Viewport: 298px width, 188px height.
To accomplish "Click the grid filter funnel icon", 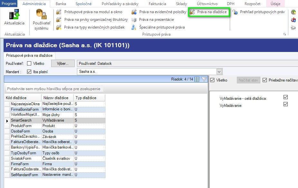I will [204, 79].
